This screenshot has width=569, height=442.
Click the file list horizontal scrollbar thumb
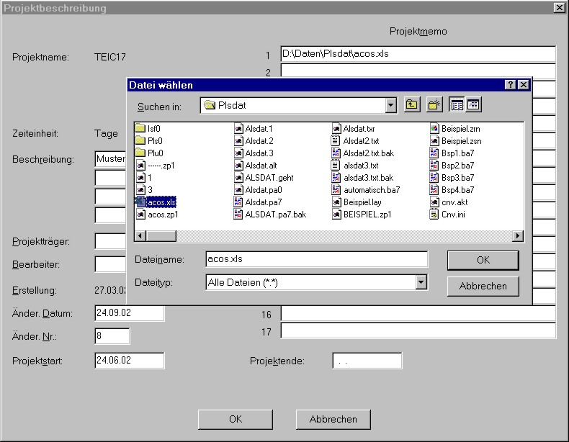pyautogui.click(x=161, y=235)
